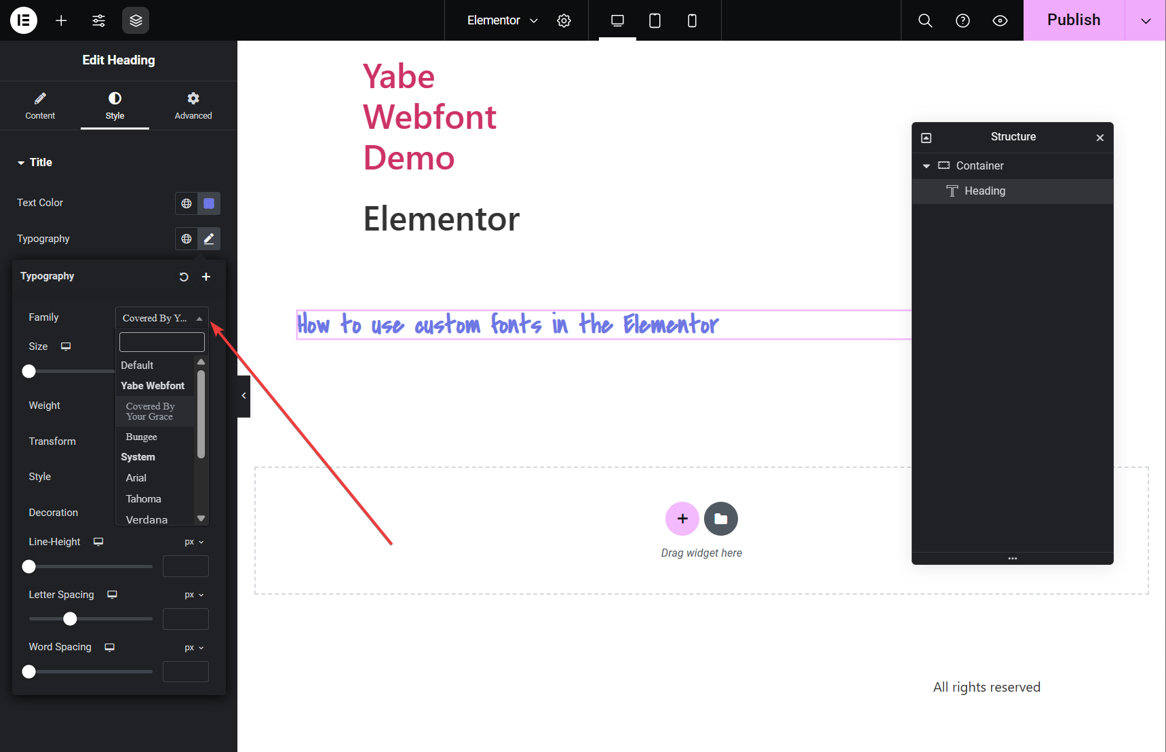Click the Word Spacing value field

point(186,672)
